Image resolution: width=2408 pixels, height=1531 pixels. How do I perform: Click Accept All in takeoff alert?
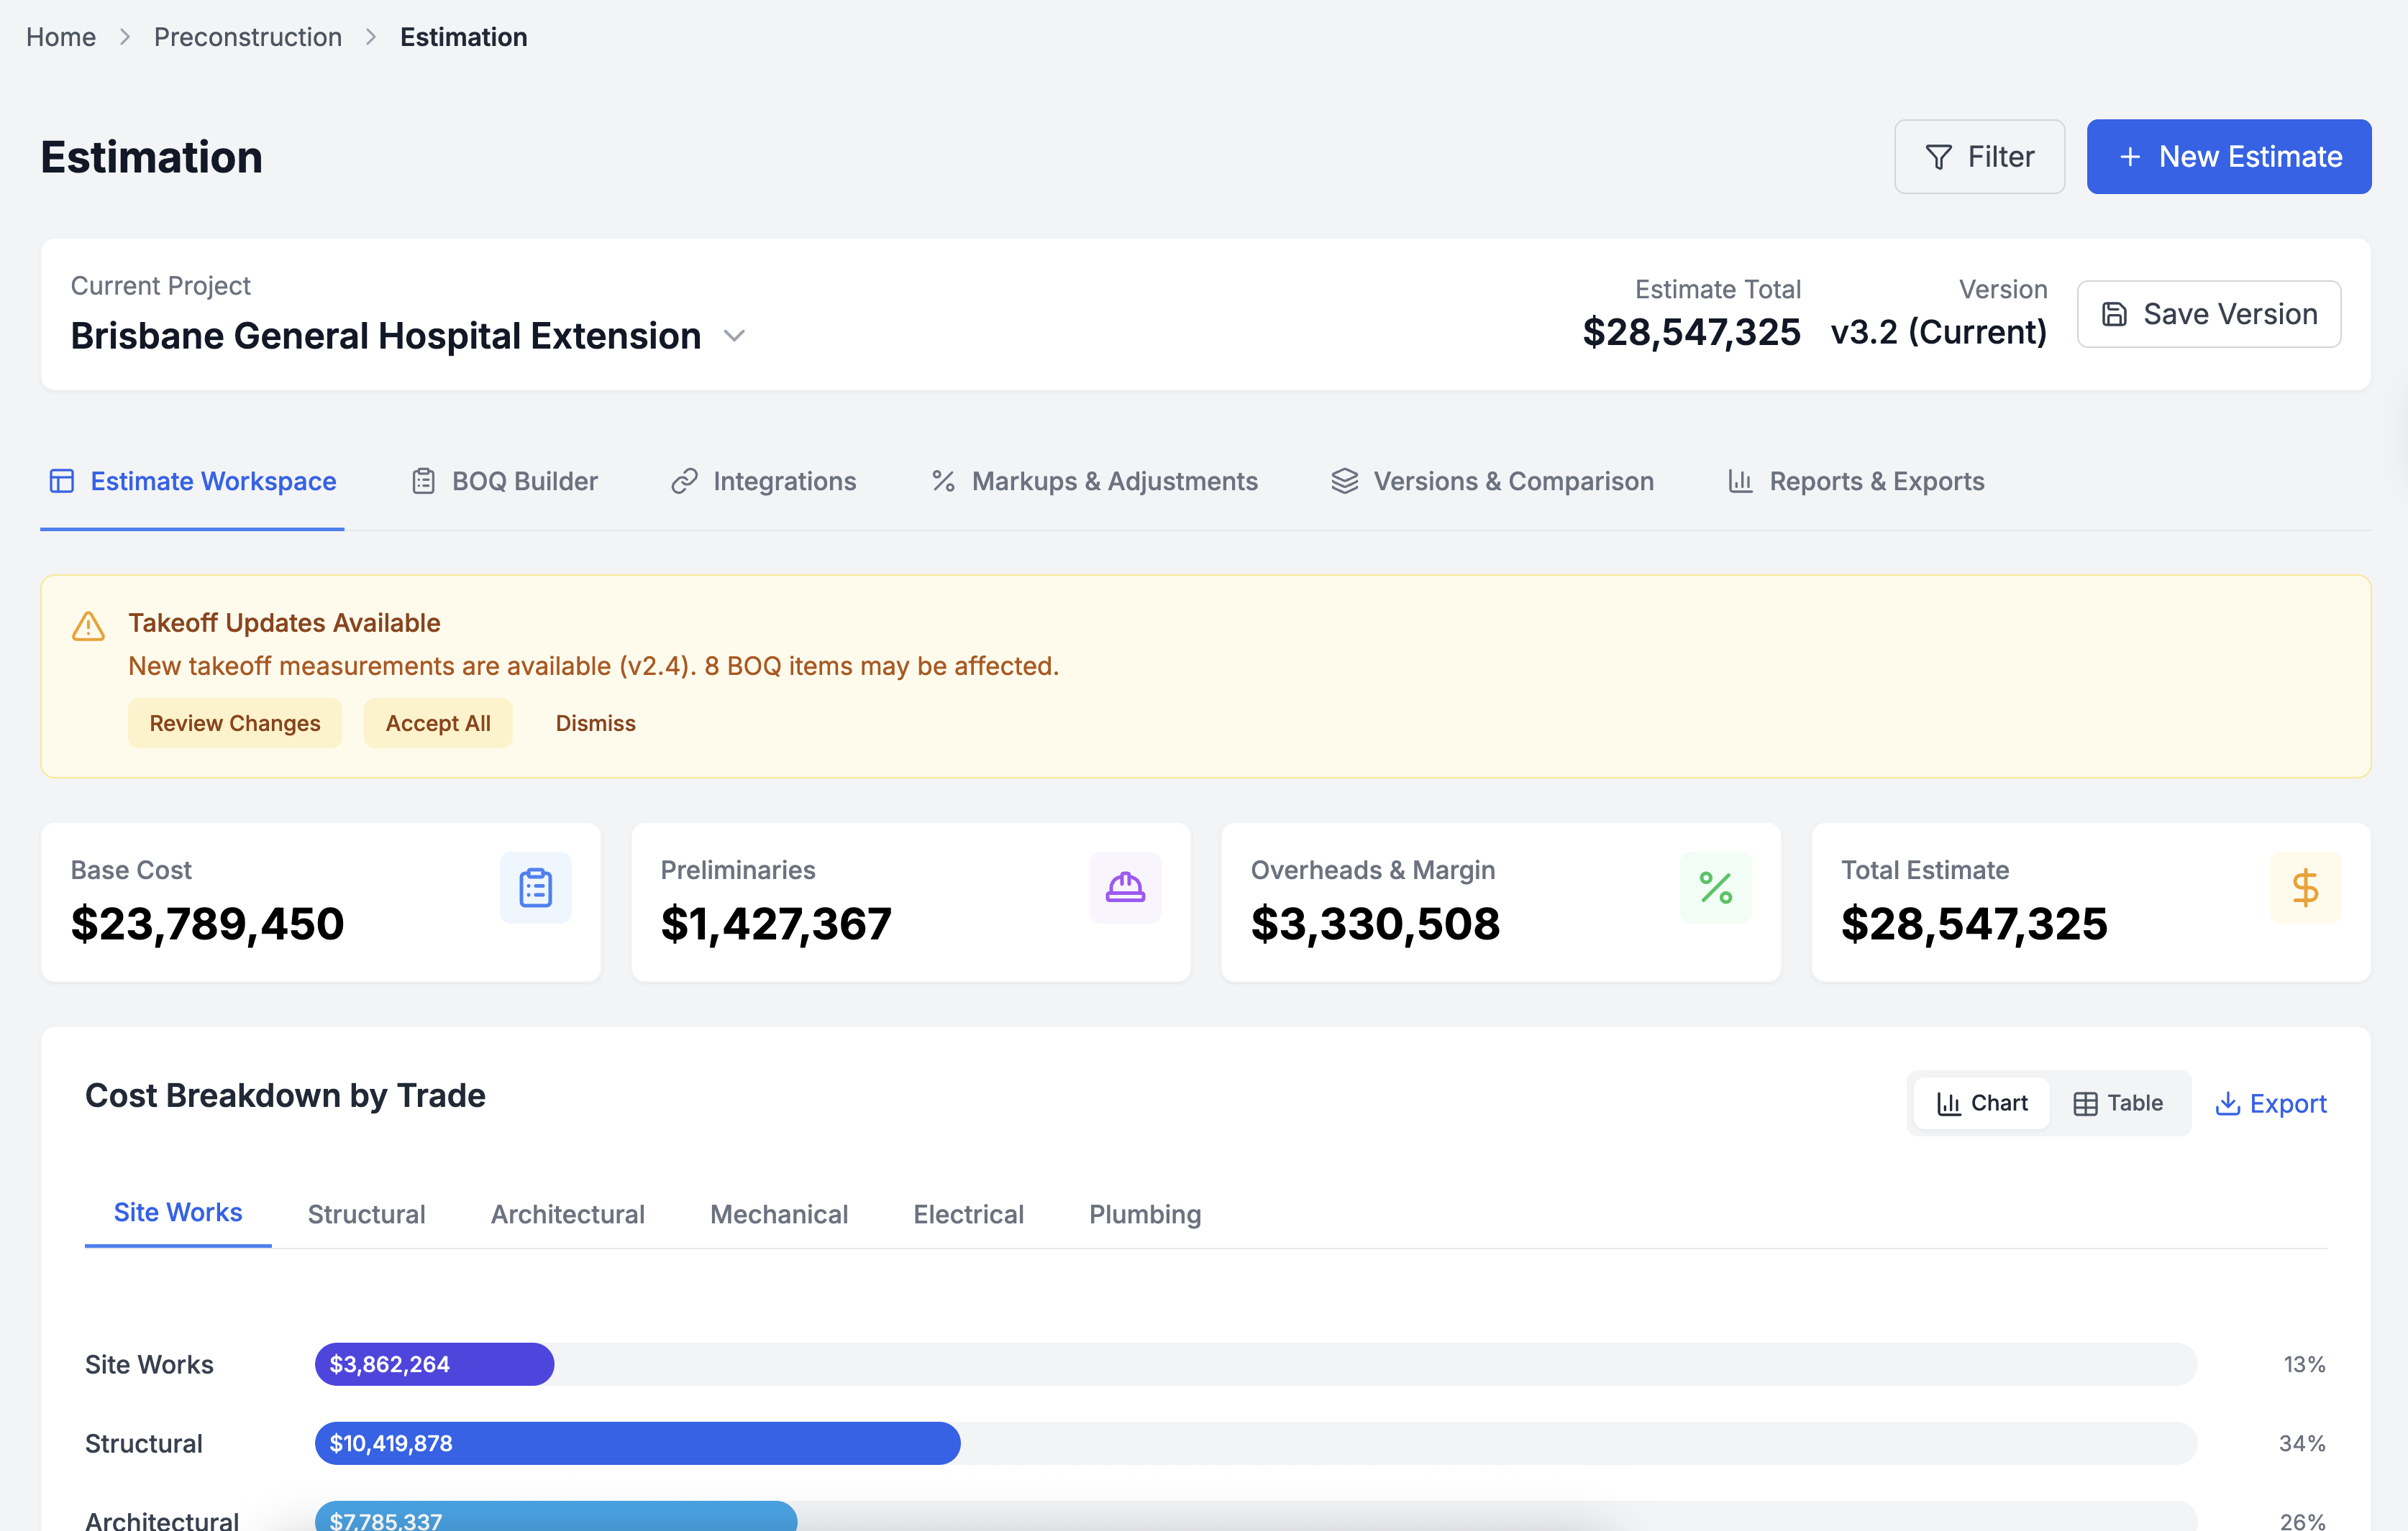(x=438, y=722)
